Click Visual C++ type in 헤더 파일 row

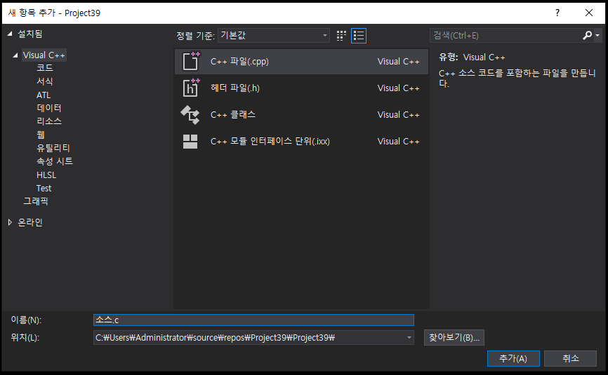click(399, 88)
